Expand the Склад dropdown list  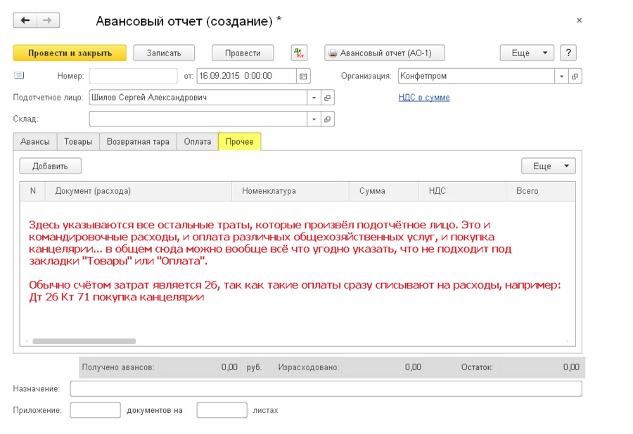[314, 119]
